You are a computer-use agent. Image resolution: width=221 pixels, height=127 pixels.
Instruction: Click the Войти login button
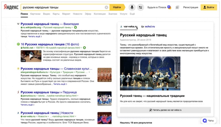pyautogui.click(x=209, y=7)
